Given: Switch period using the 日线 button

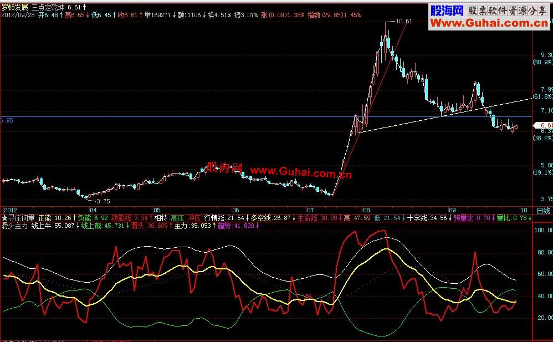Looking at the screenshot, I should click(x=543, y=211).
